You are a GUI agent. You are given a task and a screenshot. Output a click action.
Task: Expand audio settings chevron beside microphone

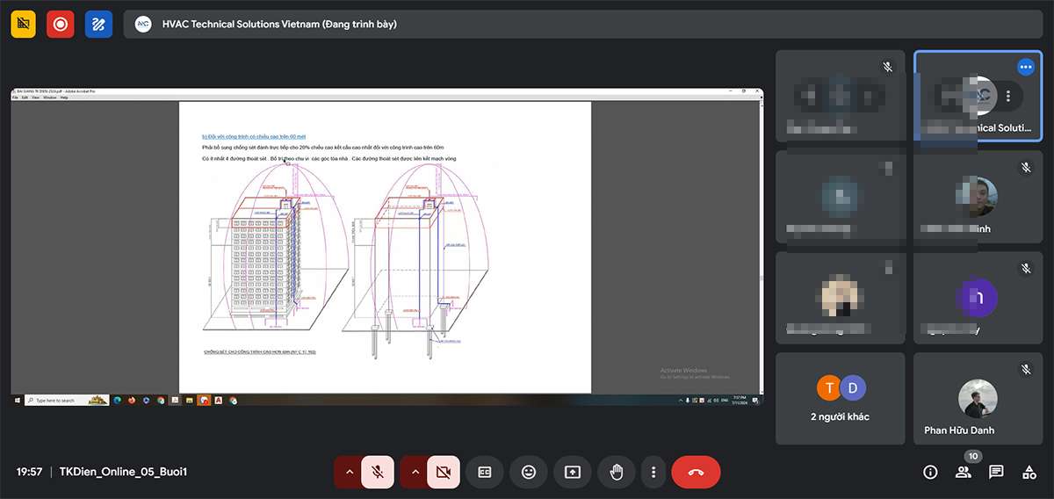(x=350, y=472)
